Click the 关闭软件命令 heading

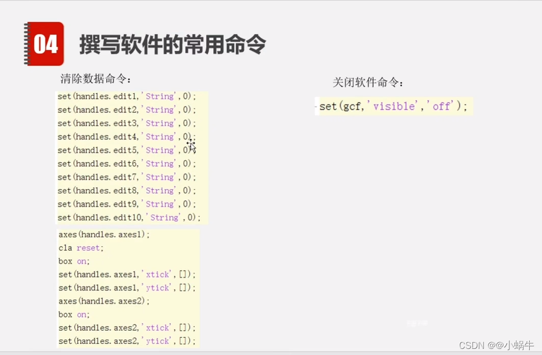click(x=368, y=82)
